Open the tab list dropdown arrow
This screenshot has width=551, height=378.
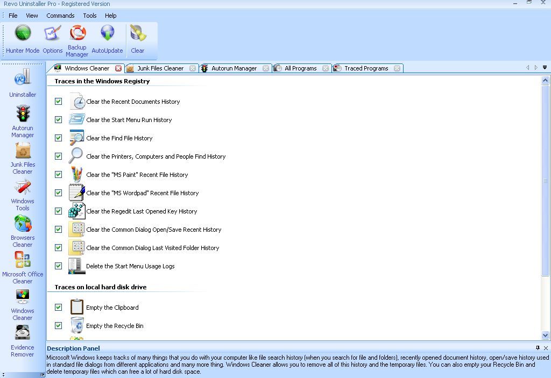click(545, 68)
